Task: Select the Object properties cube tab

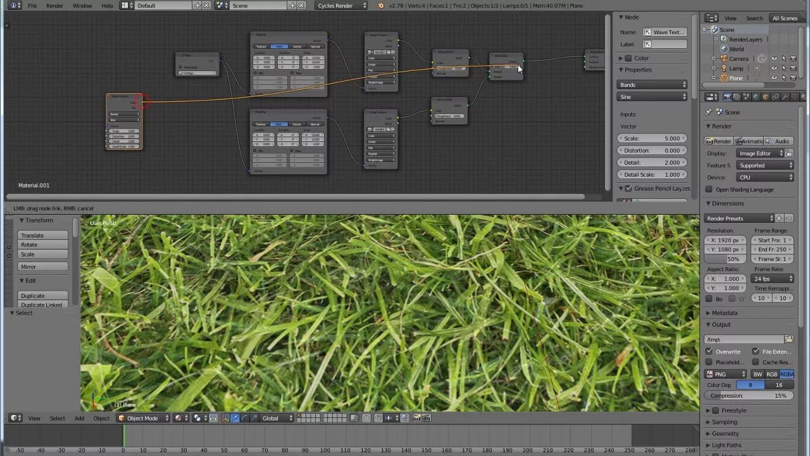Action: coord(765,97)
